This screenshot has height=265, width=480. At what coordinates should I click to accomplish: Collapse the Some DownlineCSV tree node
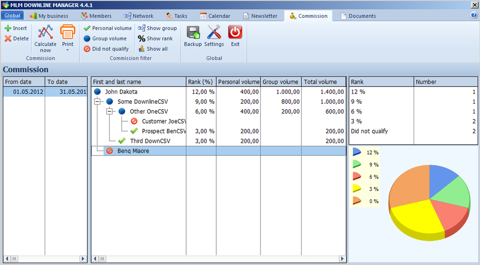pyautogui.click(x=98, y=101)
